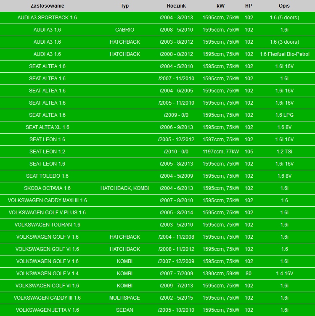Click year range /2007 - 11/2010
Screen dimensions: 315x316
tap(176, 79)
